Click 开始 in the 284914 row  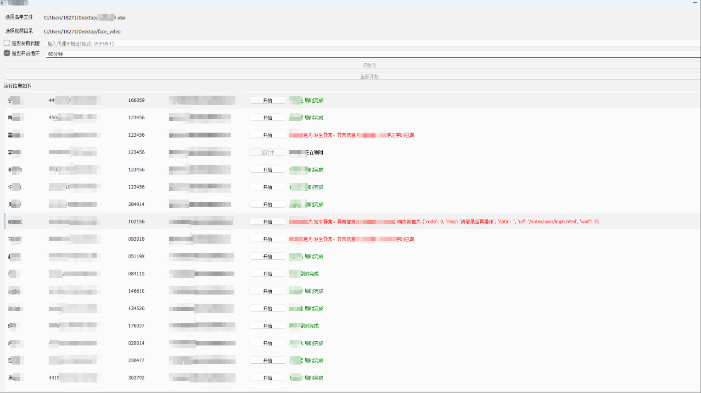268,205
